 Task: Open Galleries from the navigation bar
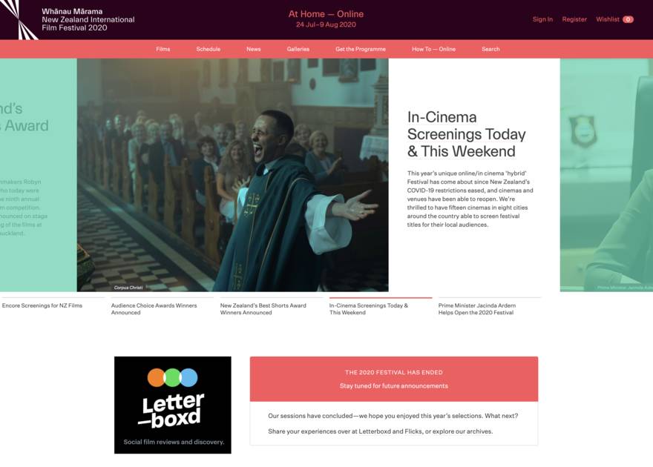pyautogui.click(x=298, y=49)
